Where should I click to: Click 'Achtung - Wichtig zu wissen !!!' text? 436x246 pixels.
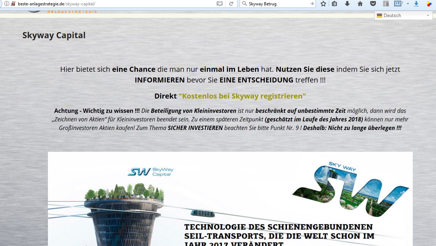tap(97, 111)
